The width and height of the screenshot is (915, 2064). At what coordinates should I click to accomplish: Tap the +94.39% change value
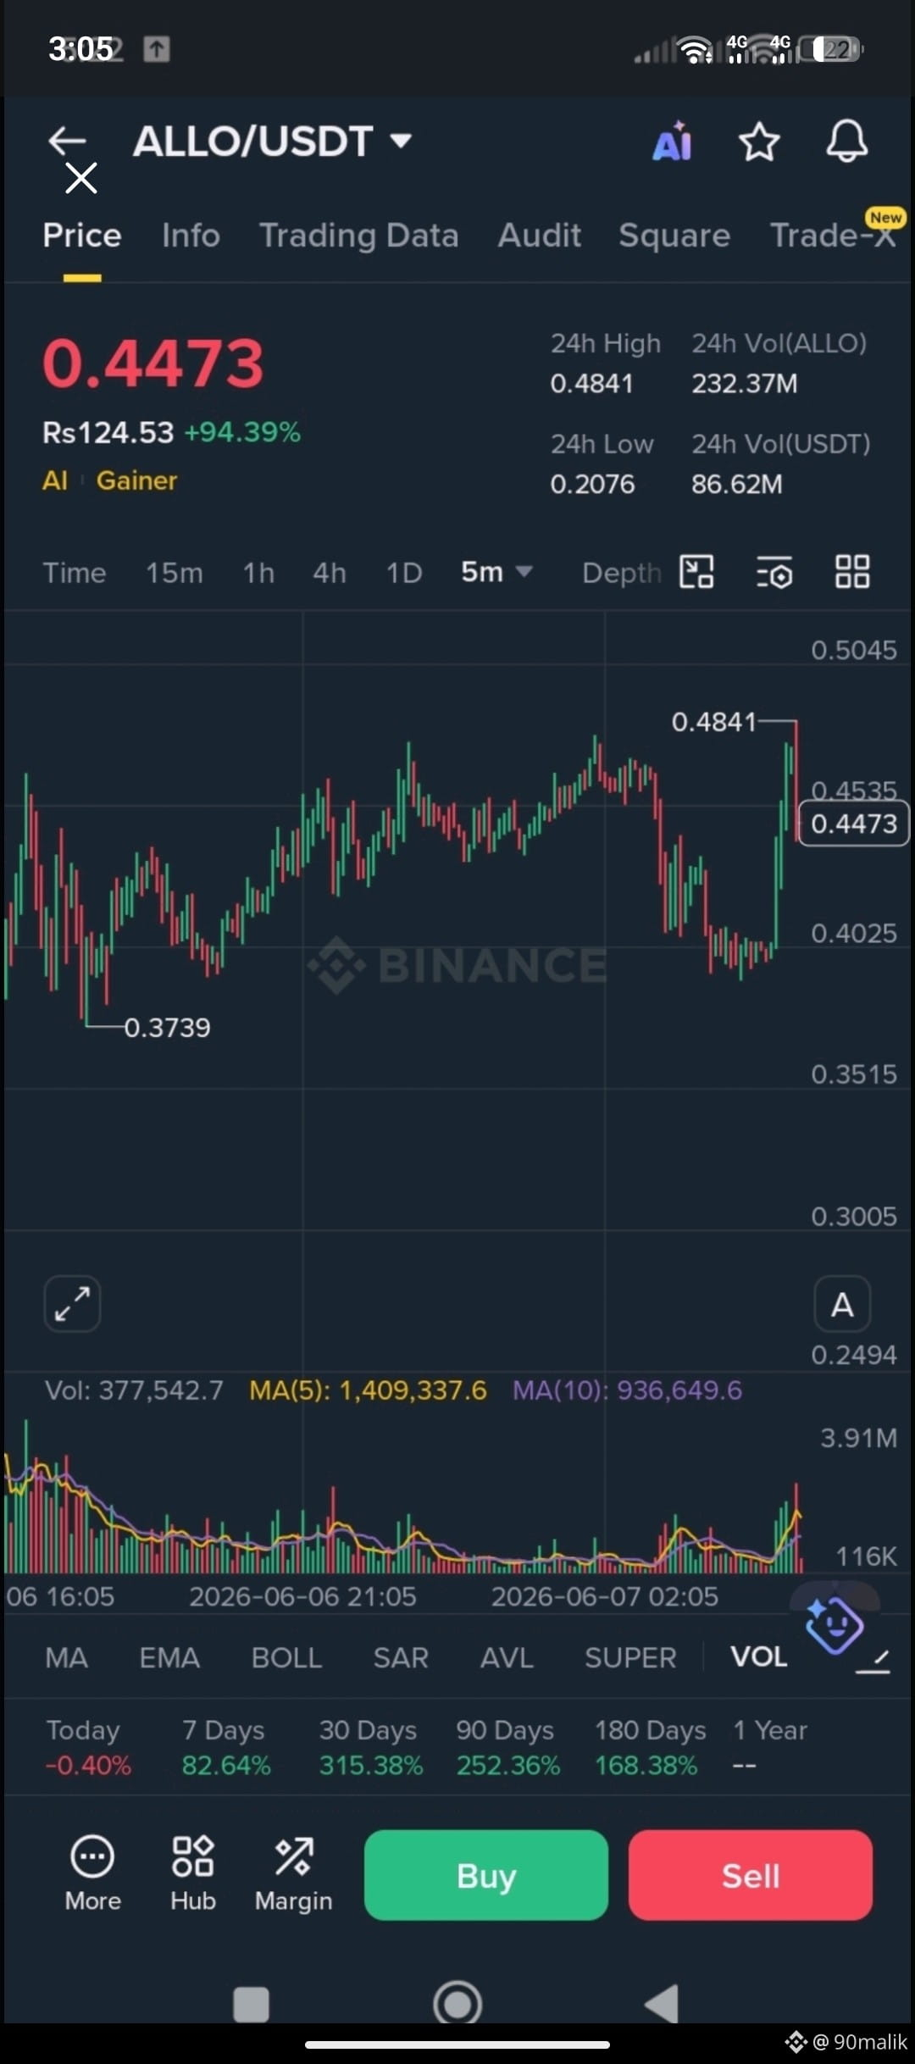click(242, 432)
